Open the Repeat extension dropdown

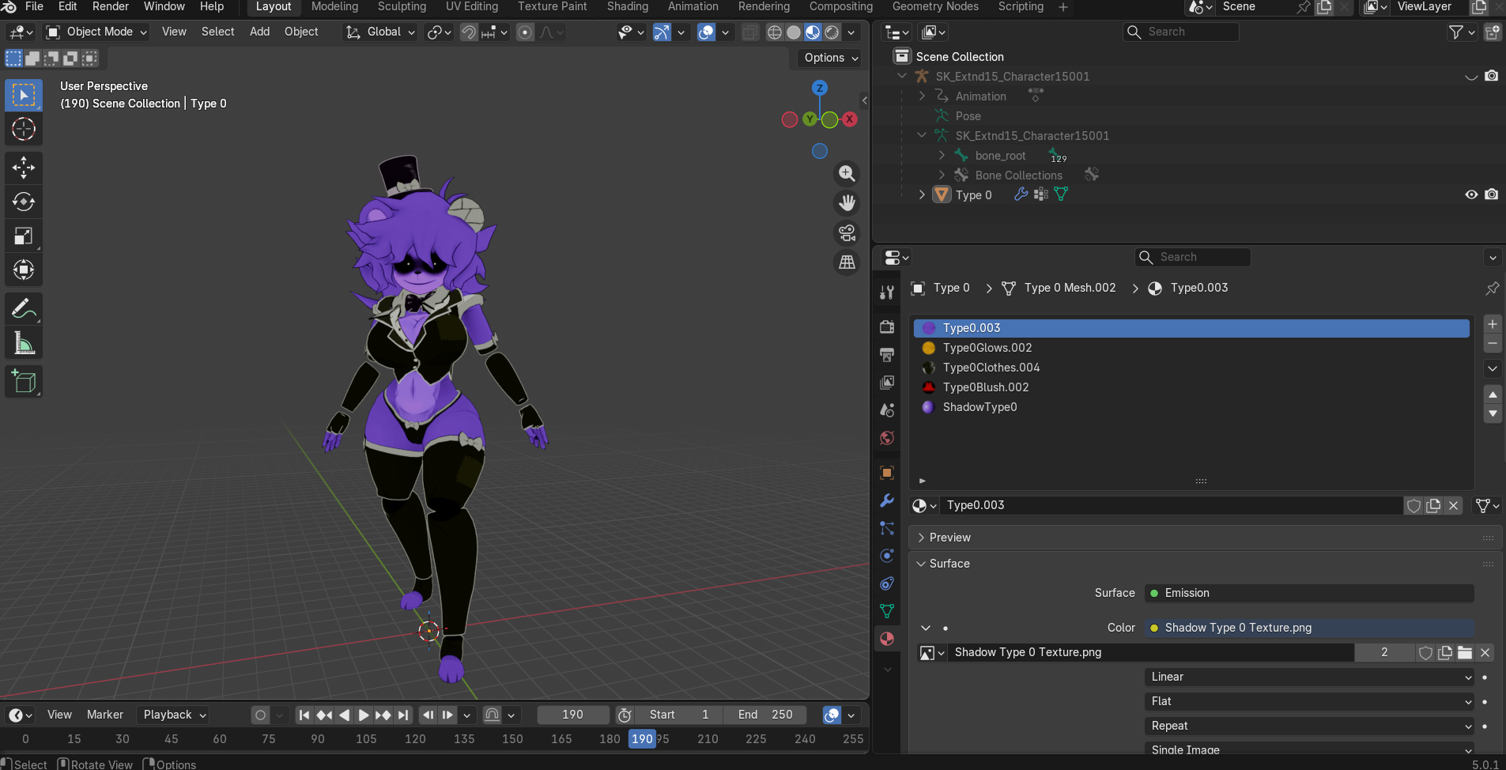tap(1309, 726)
